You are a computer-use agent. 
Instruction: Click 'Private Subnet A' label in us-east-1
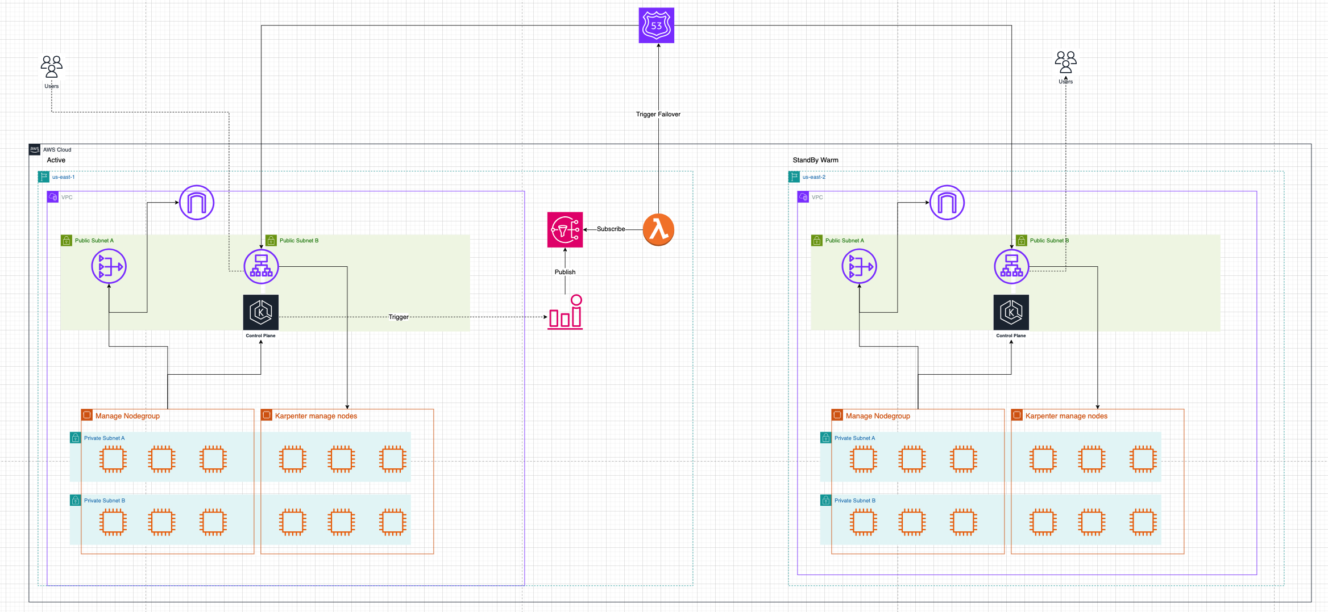click(104, 438)
